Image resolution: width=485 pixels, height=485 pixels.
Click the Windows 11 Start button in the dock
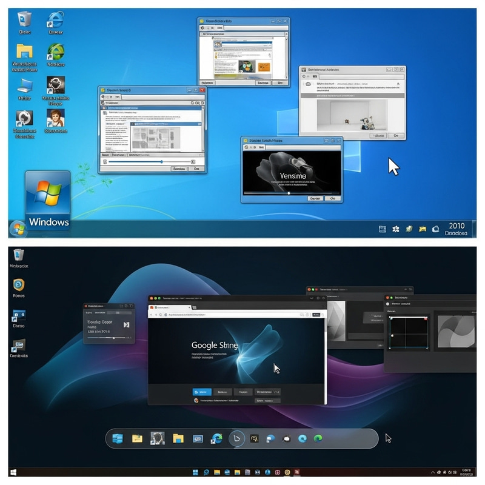[x=118, y=438]
